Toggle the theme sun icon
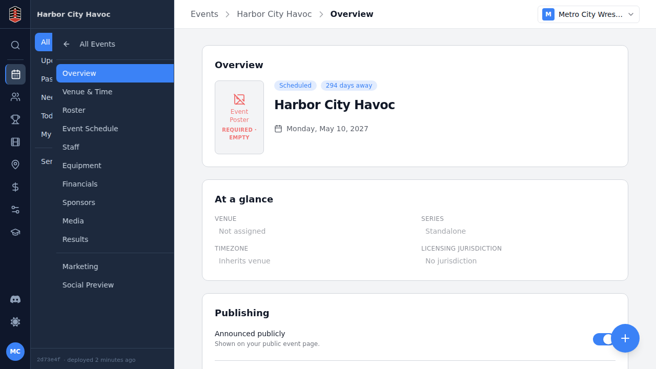 [15, 322]
